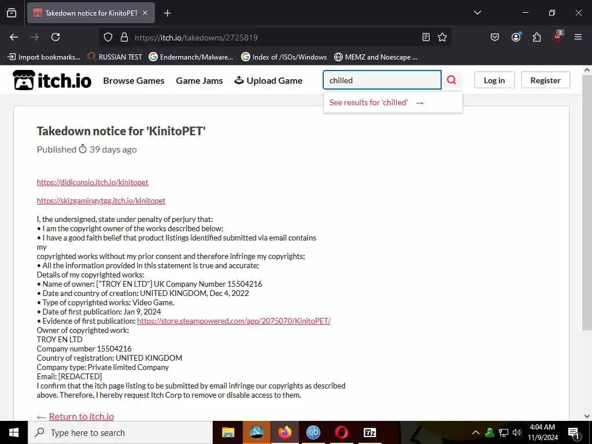Open Firefox taskbar icon

point(285,432)
